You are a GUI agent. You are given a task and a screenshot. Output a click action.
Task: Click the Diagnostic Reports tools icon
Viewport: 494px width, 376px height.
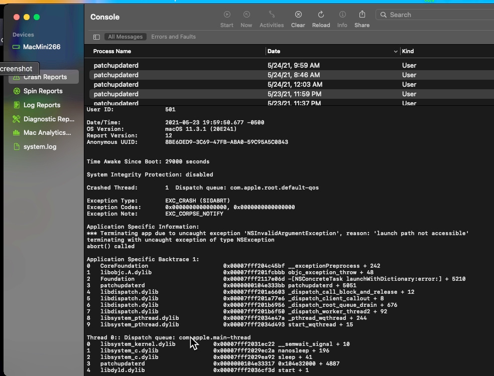(x=17, y=119)
